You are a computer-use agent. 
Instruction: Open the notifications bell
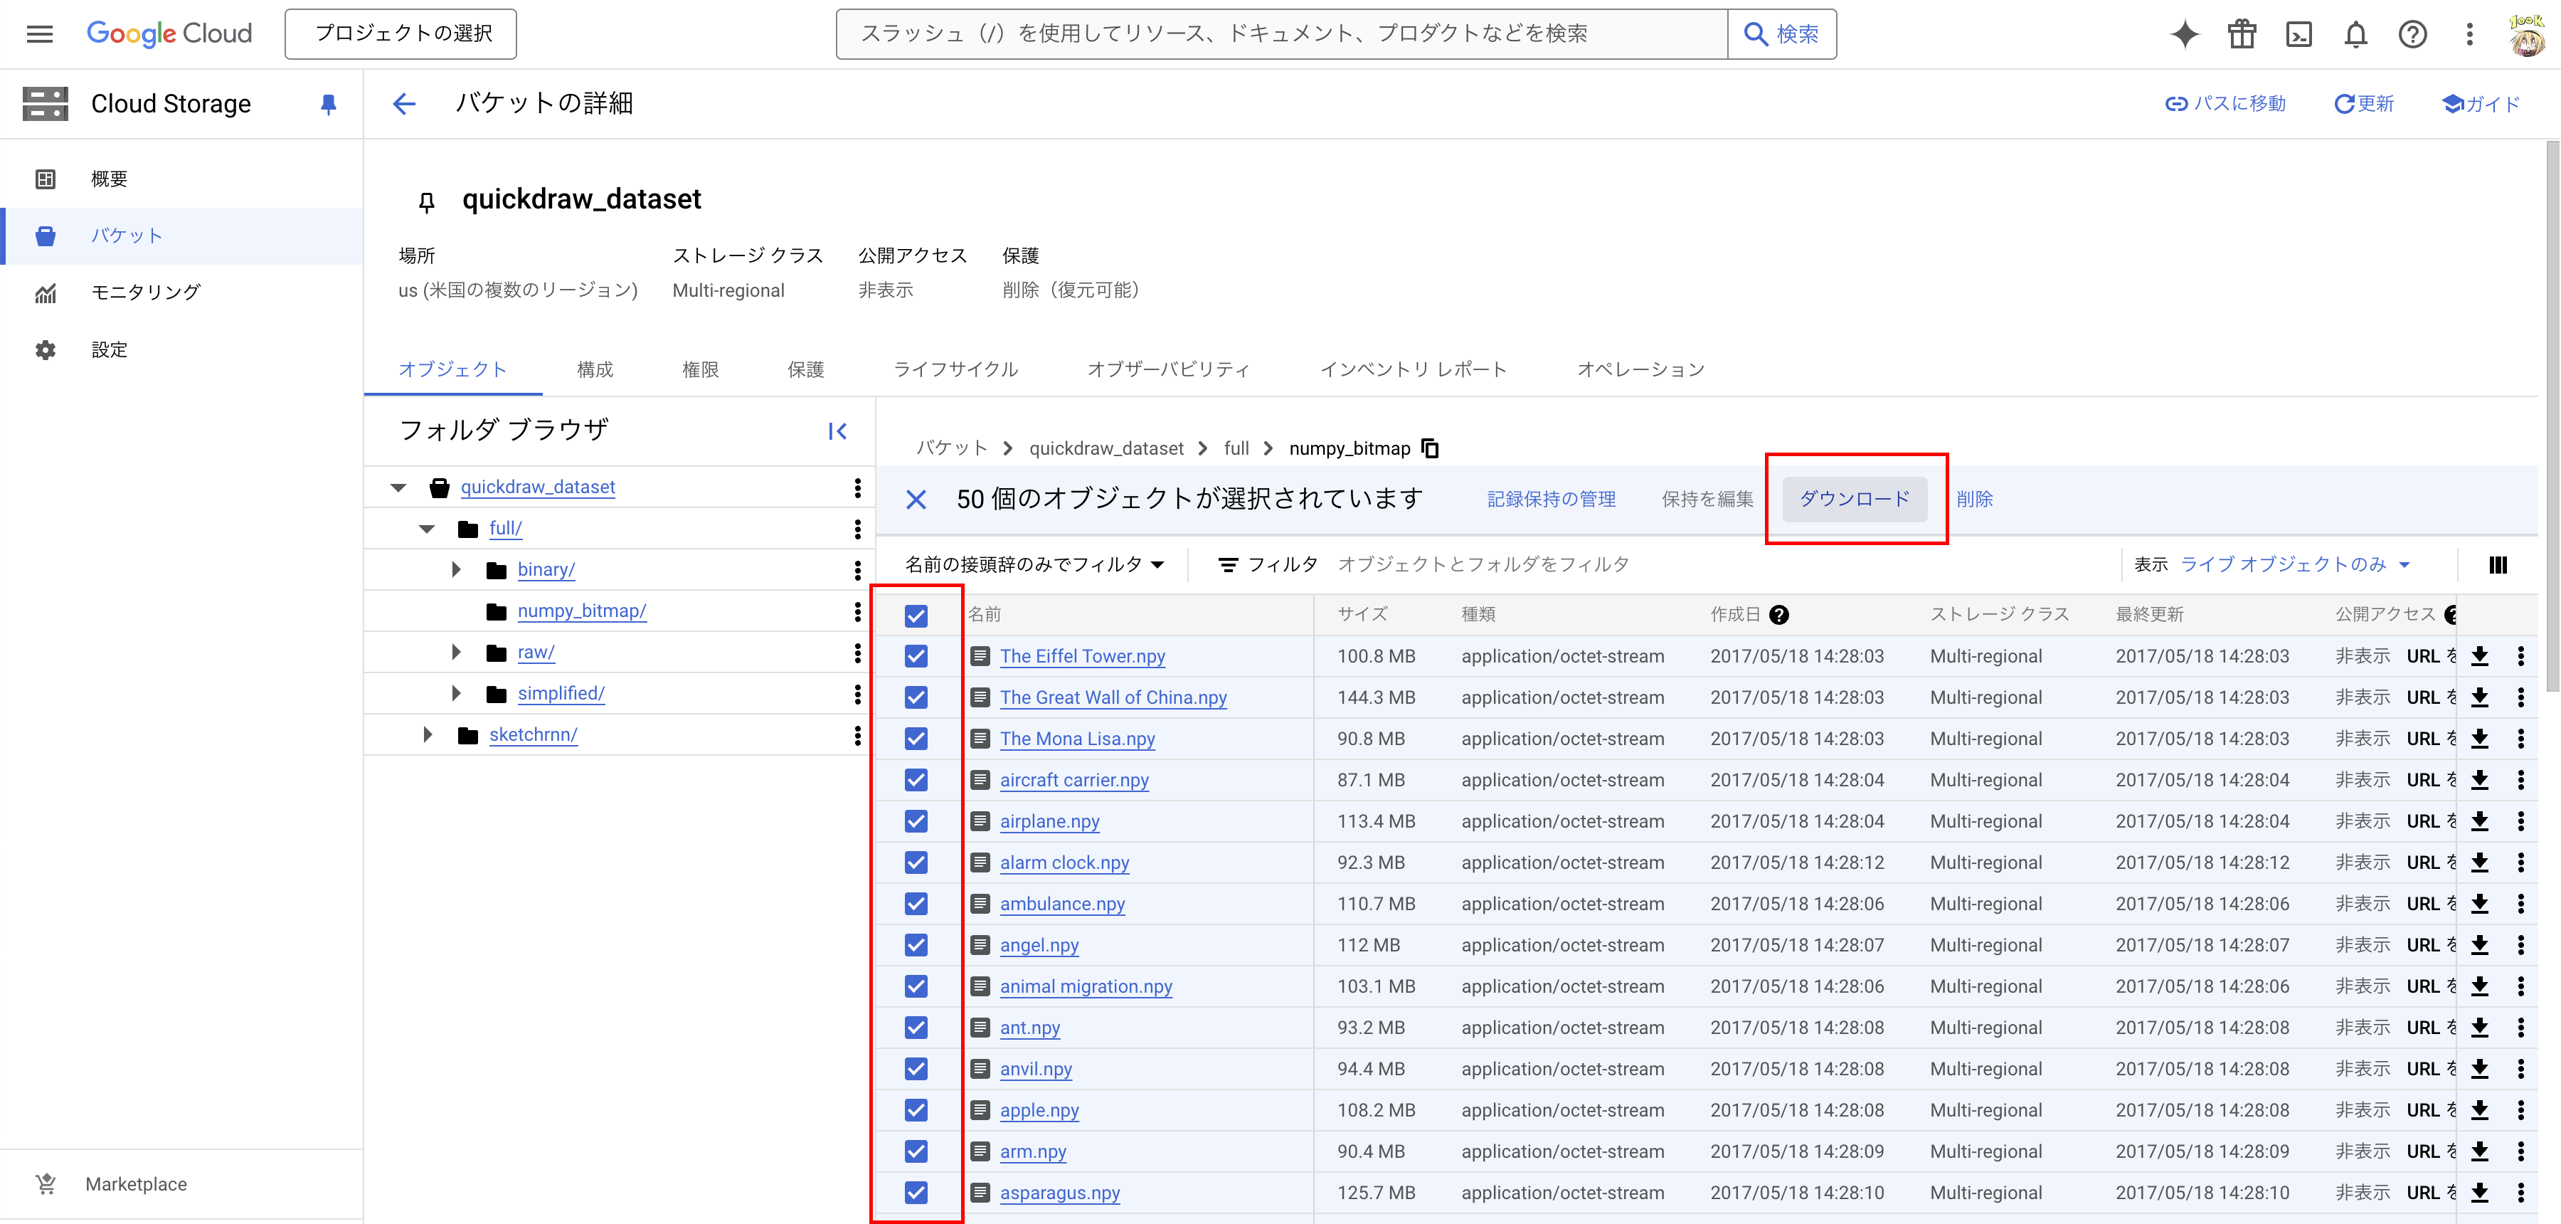point(2355,34)
